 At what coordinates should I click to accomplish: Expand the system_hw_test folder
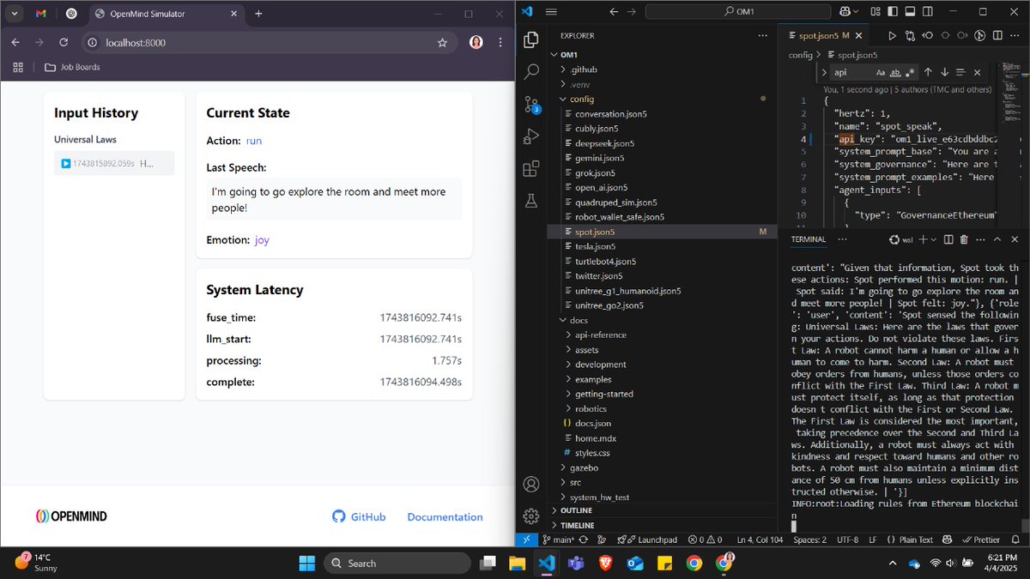(x=599, y=498)
